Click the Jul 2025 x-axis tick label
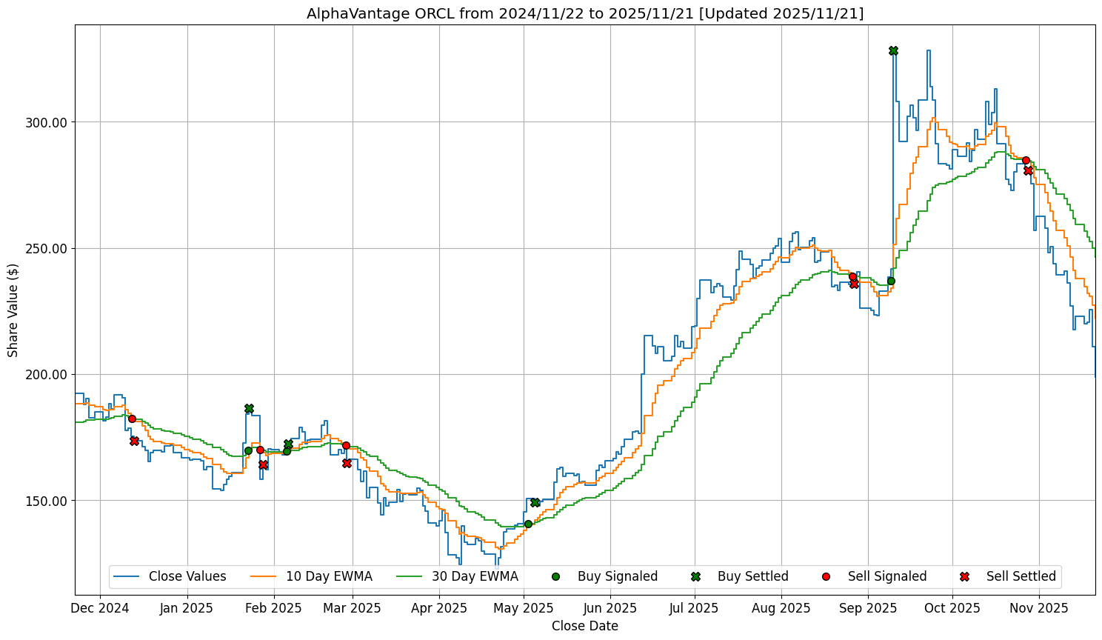 coord(694,608)
